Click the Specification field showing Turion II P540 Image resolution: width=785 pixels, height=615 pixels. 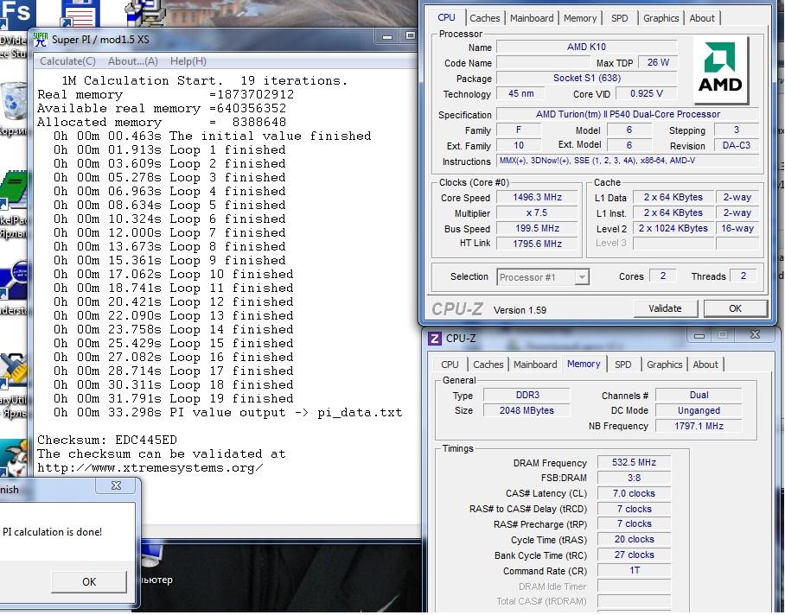(x=628, y=114)
